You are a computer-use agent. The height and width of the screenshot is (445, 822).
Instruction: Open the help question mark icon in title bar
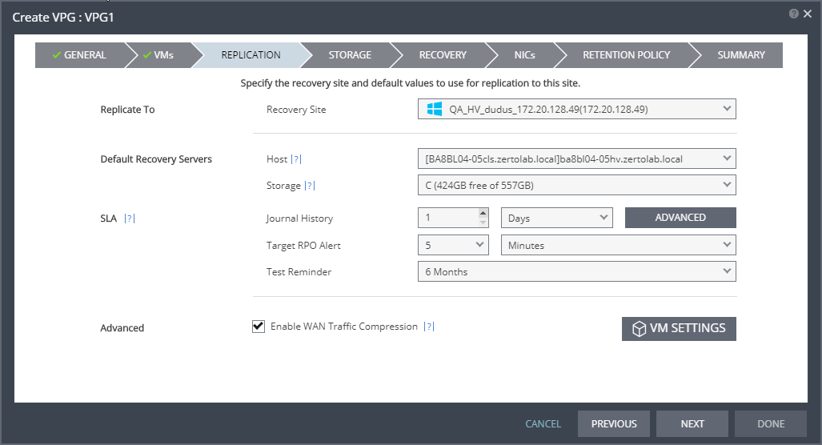click(x=794, y=14)
